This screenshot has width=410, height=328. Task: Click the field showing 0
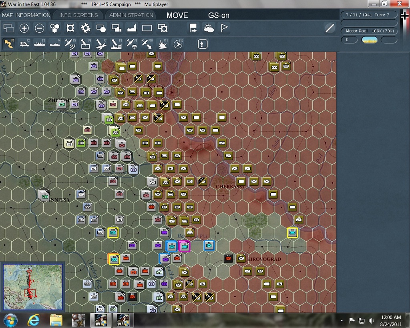coord(349,40)
